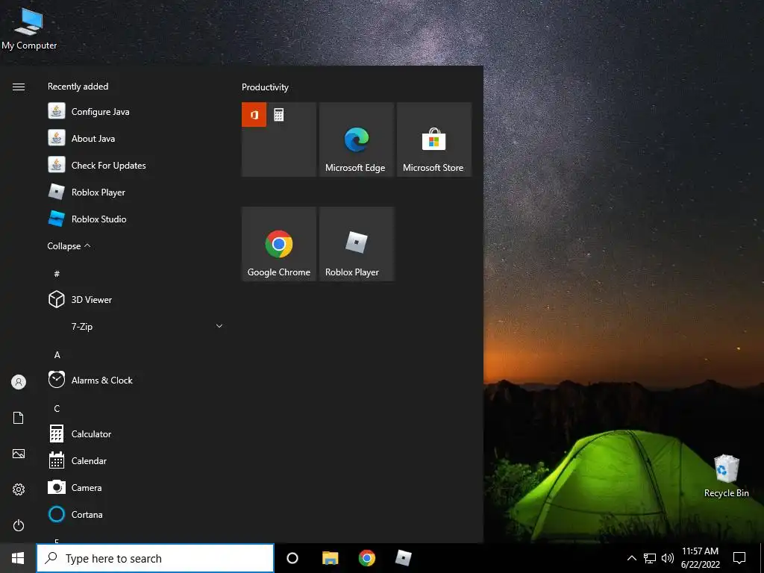Open Roblox Player in Recently added list
Screen dimensions: 764x573
pyautogui.click(x=134, y=192)
